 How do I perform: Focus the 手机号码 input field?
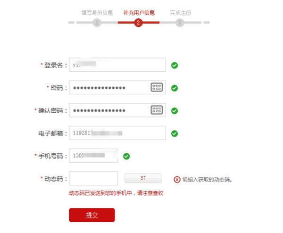point(93,156)
